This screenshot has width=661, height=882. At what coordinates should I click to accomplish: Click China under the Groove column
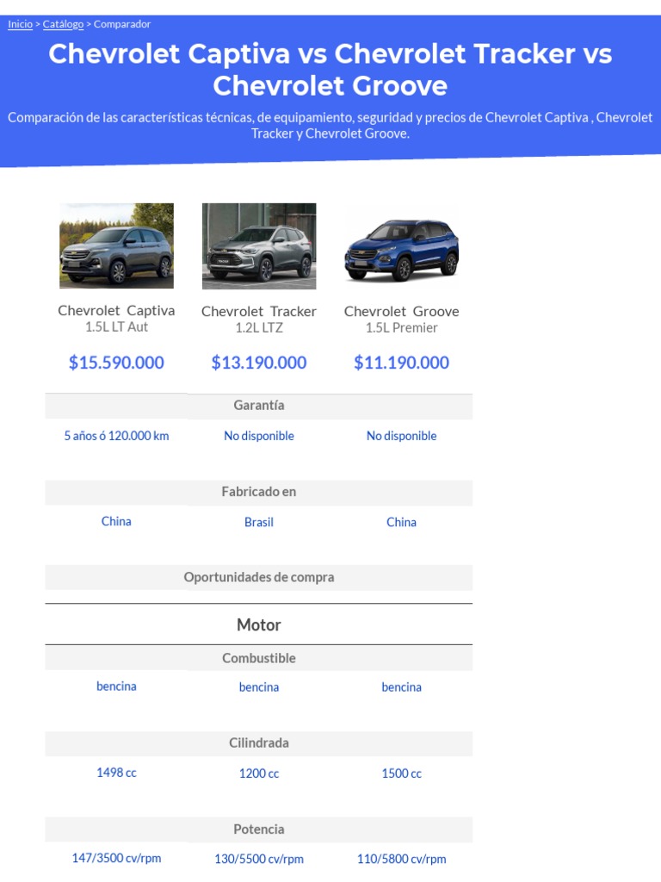pos(401,523)
